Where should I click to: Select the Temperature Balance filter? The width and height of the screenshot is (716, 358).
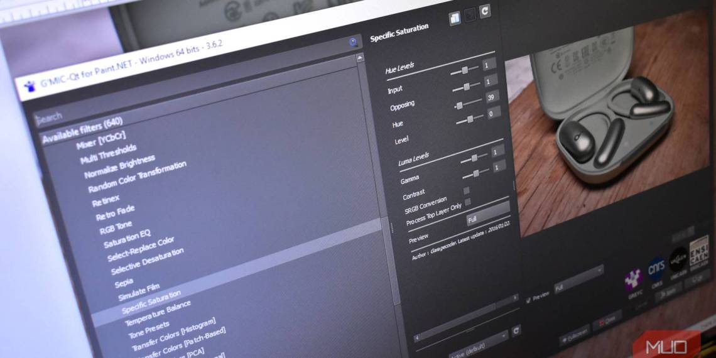(x=158, y=314)
